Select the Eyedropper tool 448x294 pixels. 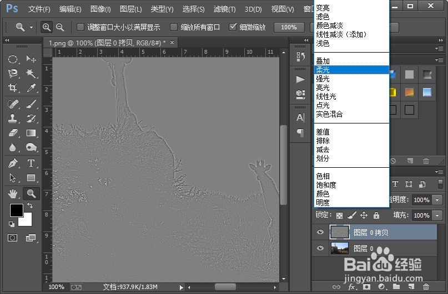[31, 87]
